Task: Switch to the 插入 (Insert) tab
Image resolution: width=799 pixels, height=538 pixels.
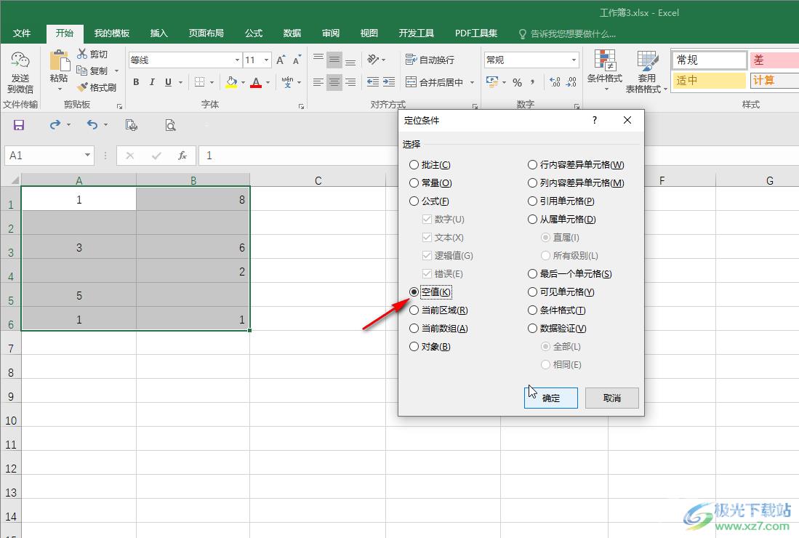Action: coord(158,33)
